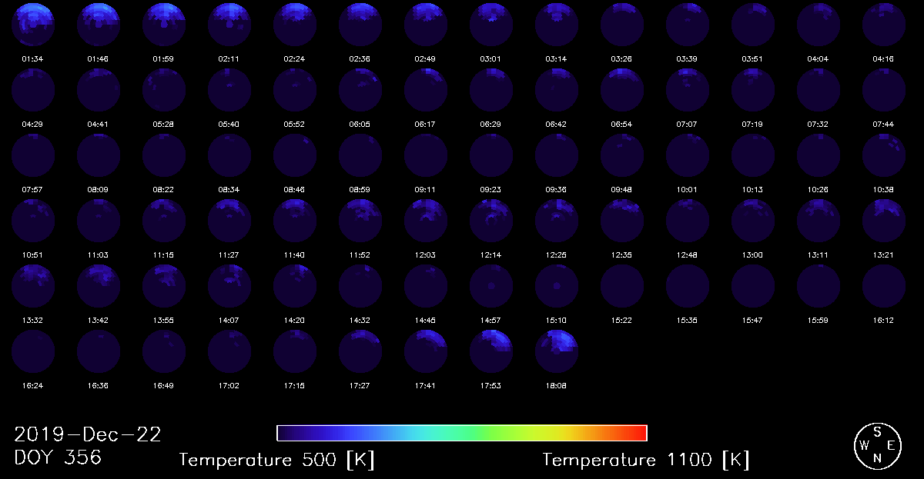Select the disk thumbnail timestamped 01:34

[x=32, y=25]
